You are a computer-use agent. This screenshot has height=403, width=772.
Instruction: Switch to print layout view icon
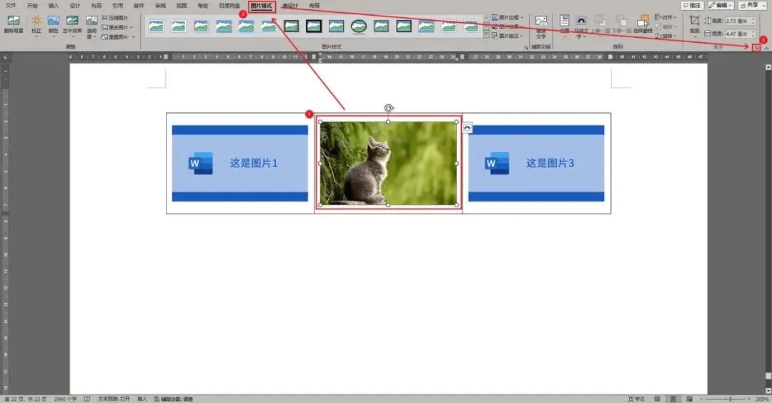[x=673, y=399]
